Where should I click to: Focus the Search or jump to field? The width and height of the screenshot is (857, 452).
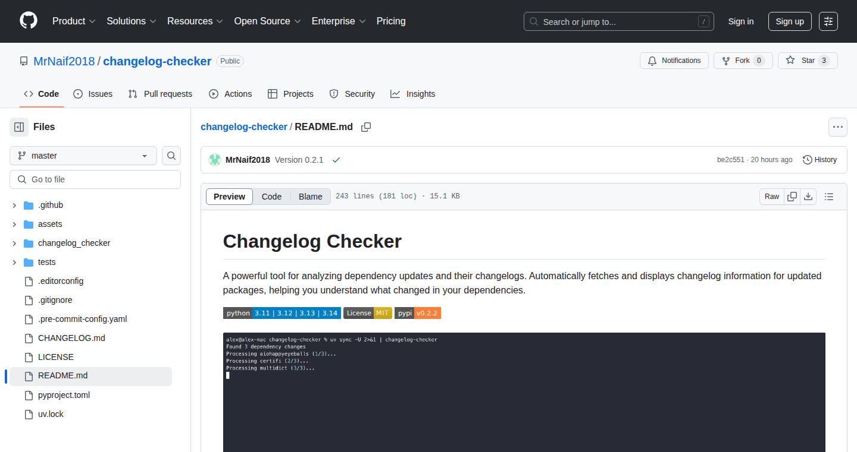619,21
